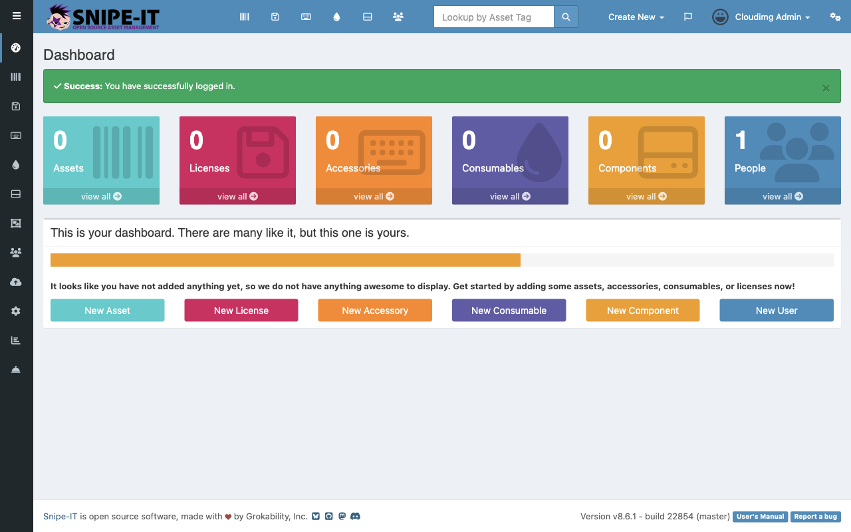Click the floppy Licenses icon in top navbar
851x532 pixels.
pyautogui.click(x=275, y=17)
